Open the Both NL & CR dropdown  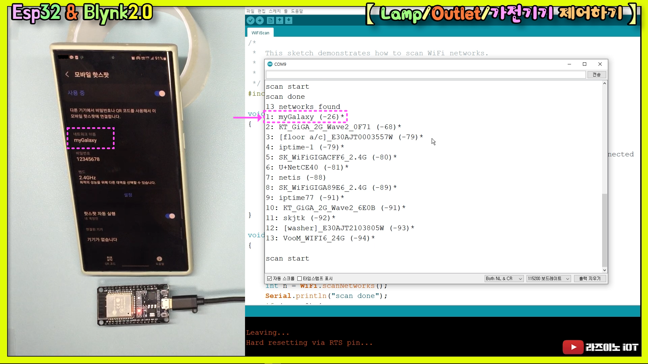504,278
